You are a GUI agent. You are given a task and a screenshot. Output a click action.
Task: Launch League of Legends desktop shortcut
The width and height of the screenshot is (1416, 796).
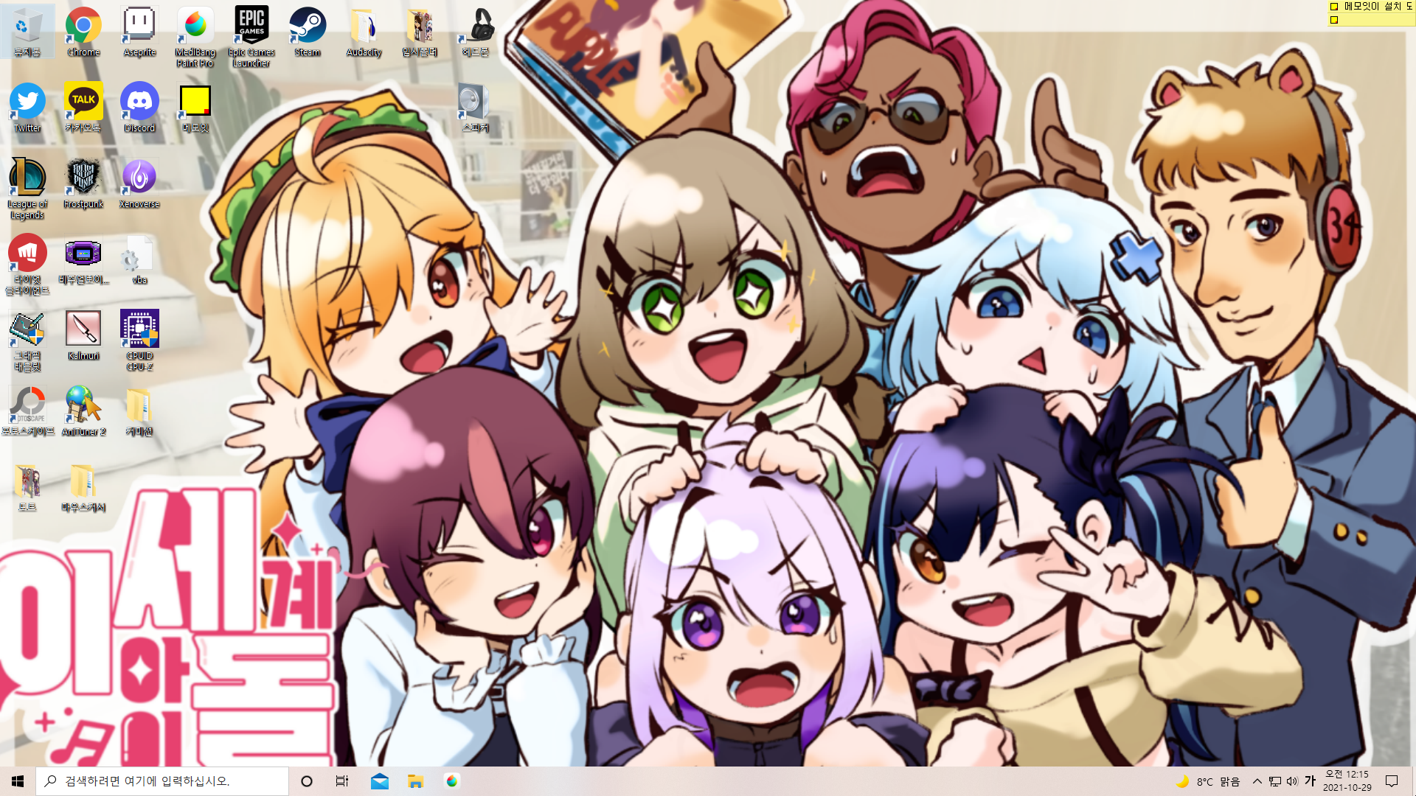click(x=27, y=189)
